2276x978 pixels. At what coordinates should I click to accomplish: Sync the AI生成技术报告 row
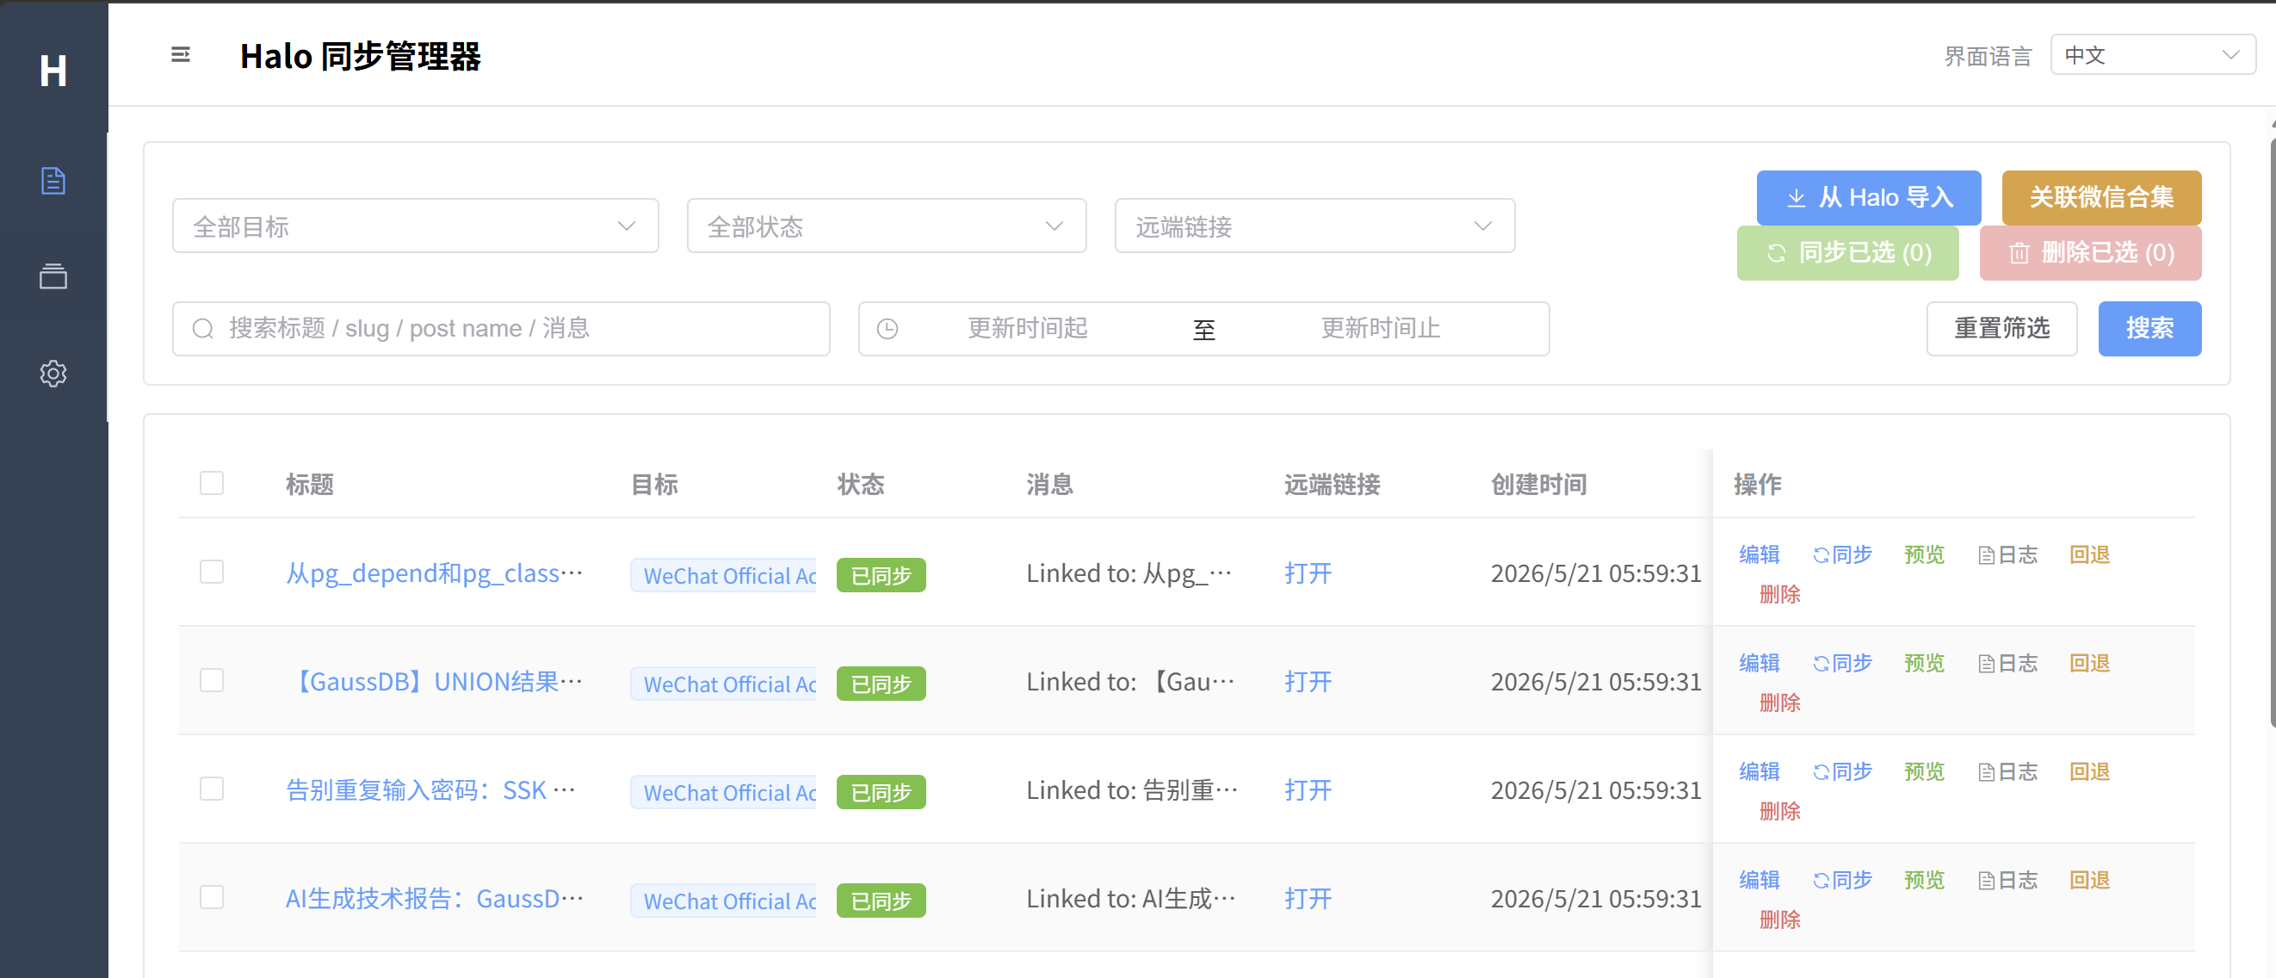[x=1842, y=881]
